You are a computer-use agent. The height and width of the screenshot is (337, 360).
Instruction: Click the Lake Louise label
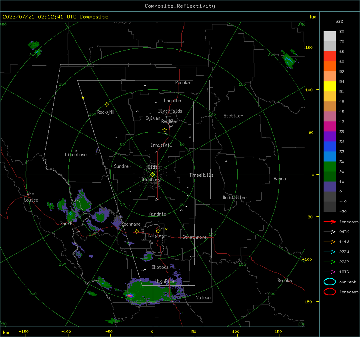31,197
